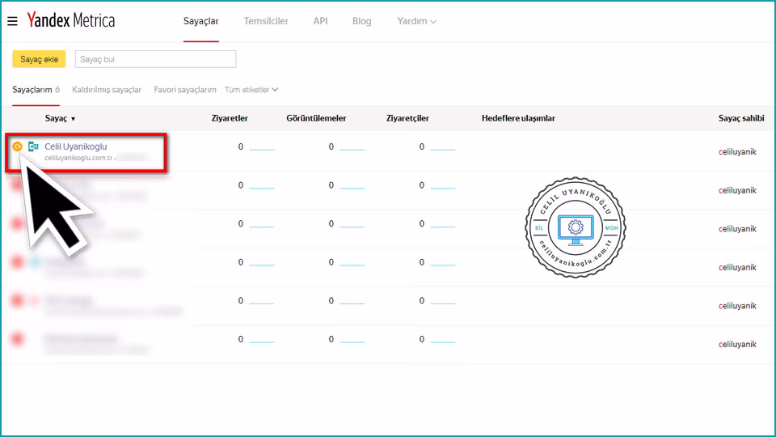This screenshot has width=776, height=437.
Task: Click the Ziyaretler column header
Action: pyautogui.click(x=230, y=118)
